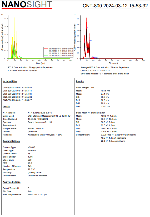
Task: Click the FPS value 25.0
Action: point(30,163)
